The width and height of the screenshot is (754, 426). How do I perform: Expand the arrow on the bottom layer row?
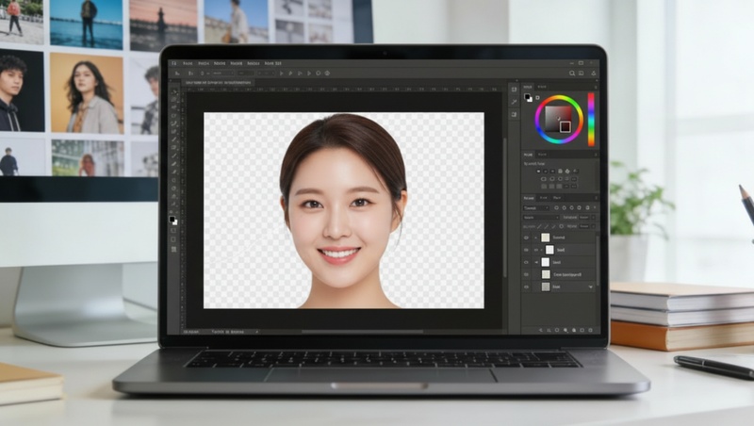click(x=591, y=287)
